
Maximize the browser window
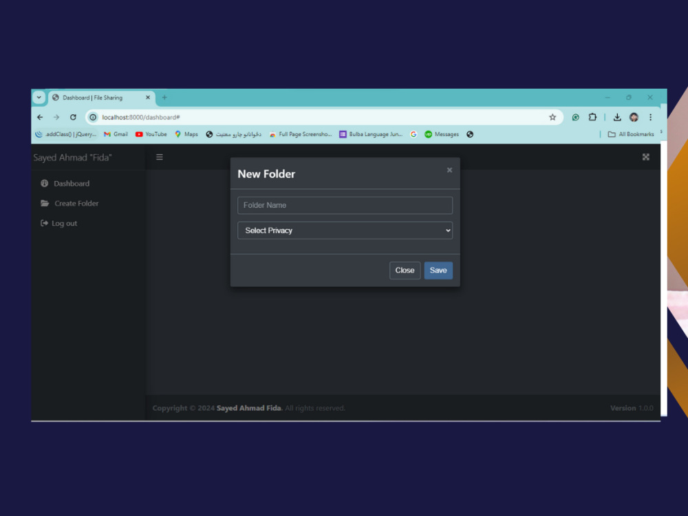pos(629,98)
